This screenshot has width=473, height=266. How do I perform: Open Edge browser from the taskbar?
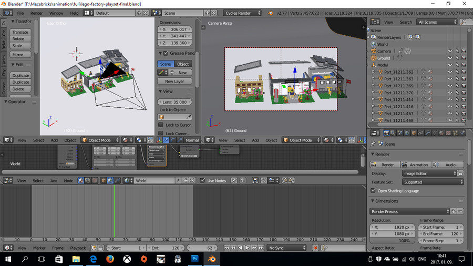point(93,259)
